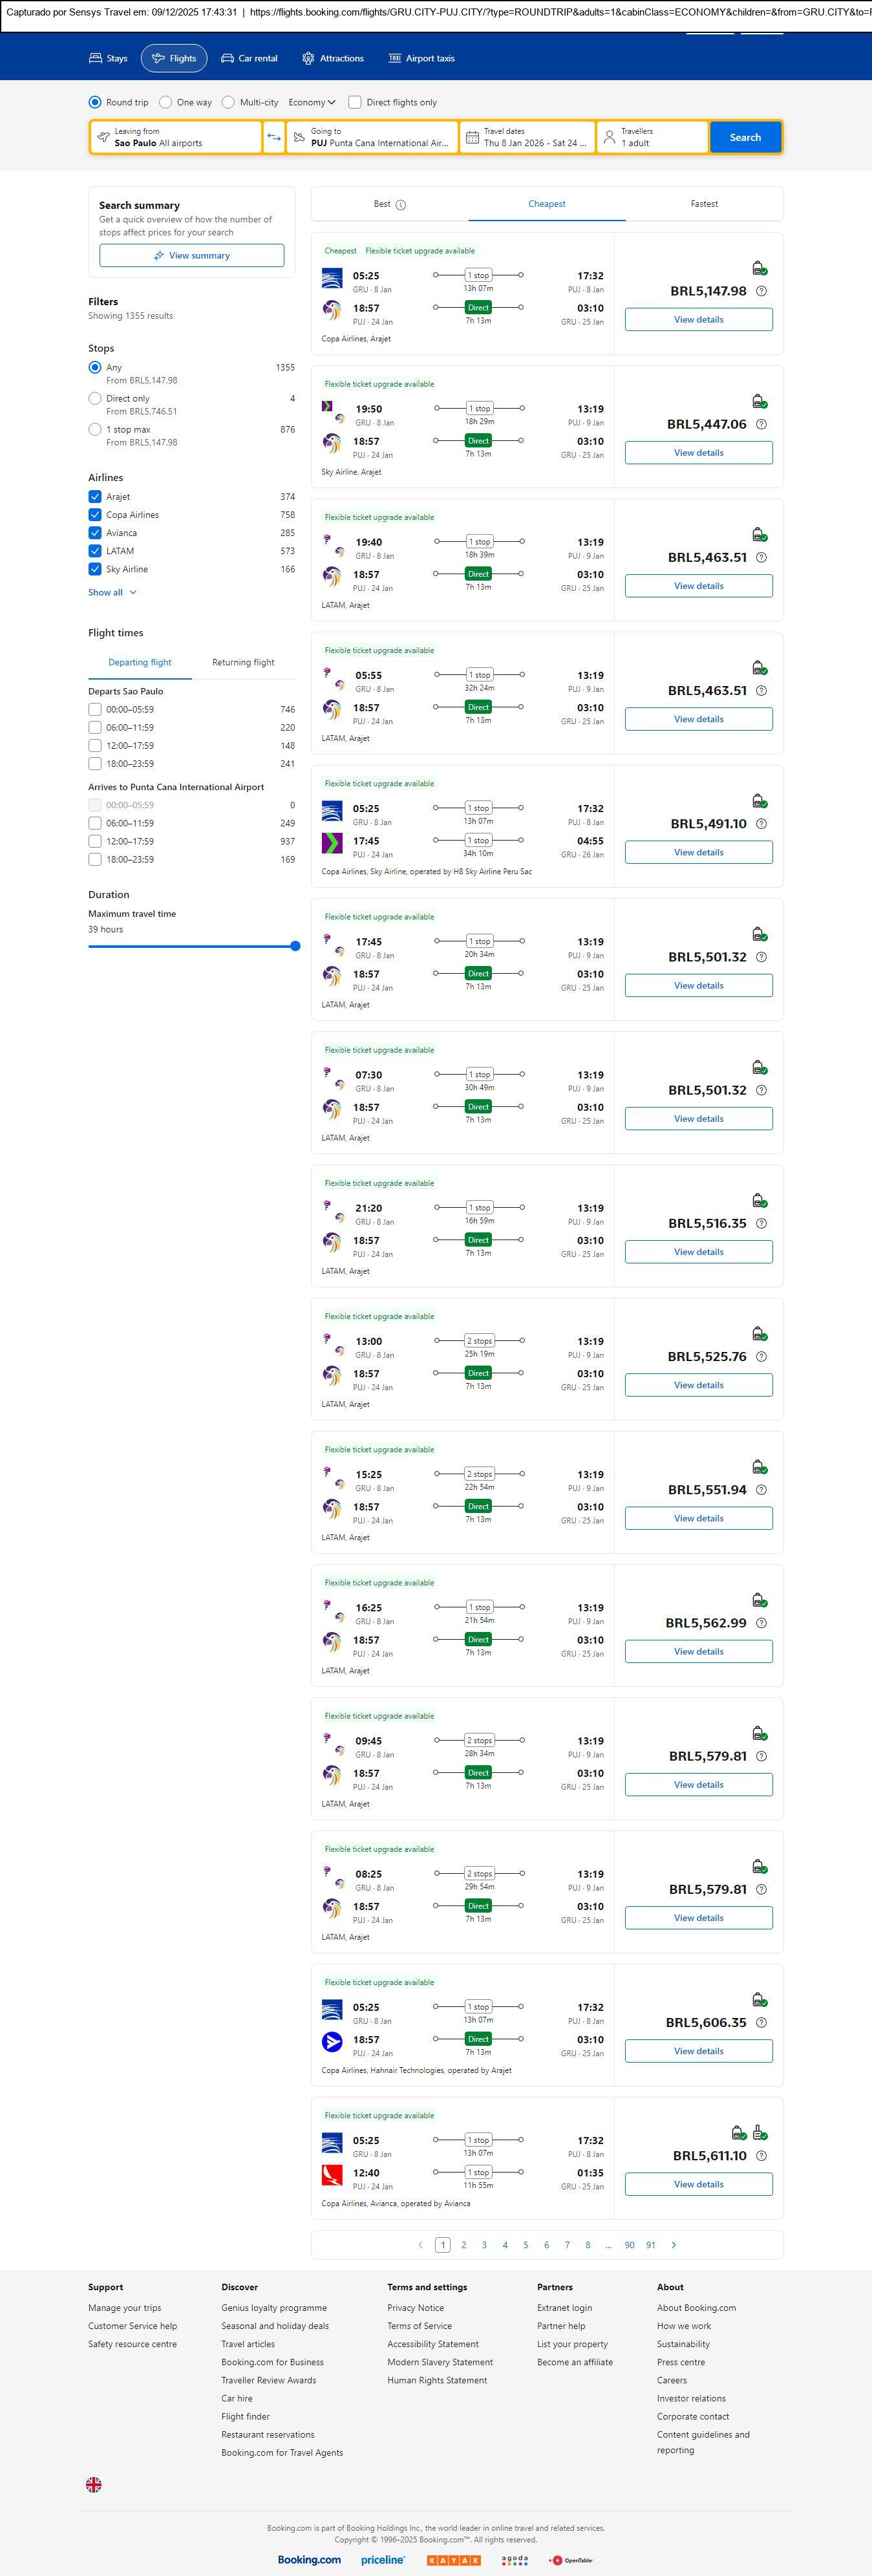Viewport: 872px width, 2576px height.
Task: Click the calendar icon in Travel dates field
Action: tap(472, 137)
